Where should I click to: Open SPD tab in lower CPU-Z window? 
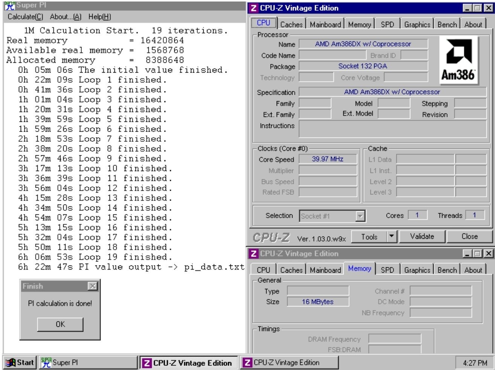click(387, 270)
